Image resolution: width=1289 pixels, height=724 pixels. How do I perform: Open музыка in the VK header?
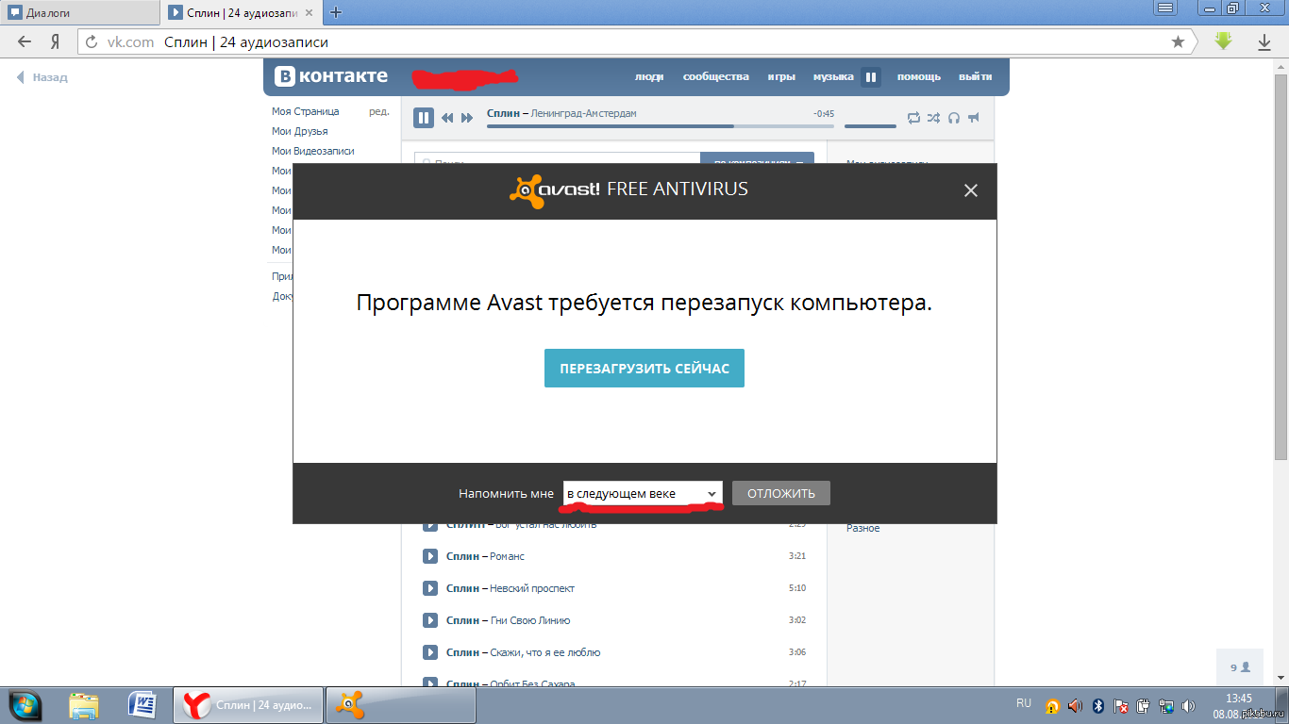(833, 77)
